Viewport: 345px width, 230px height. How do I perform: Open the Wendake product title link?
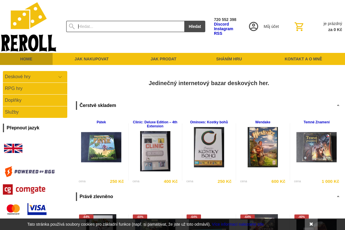[263, 122]
